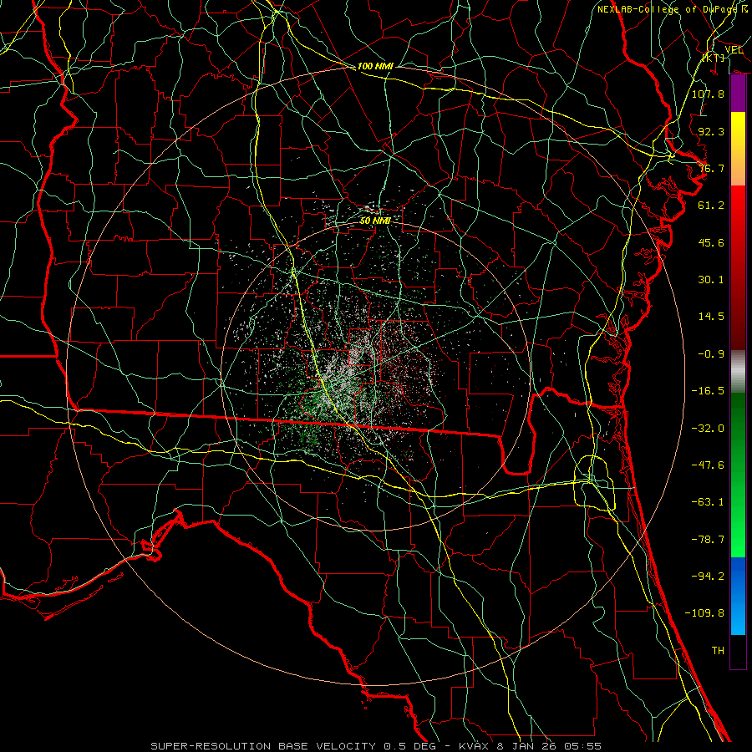The width and height of the screenshot is (752, 752).
Task: Pick the gray near-zero segment of the color bar
Action: pyautogui.click(x=738, y=372)
